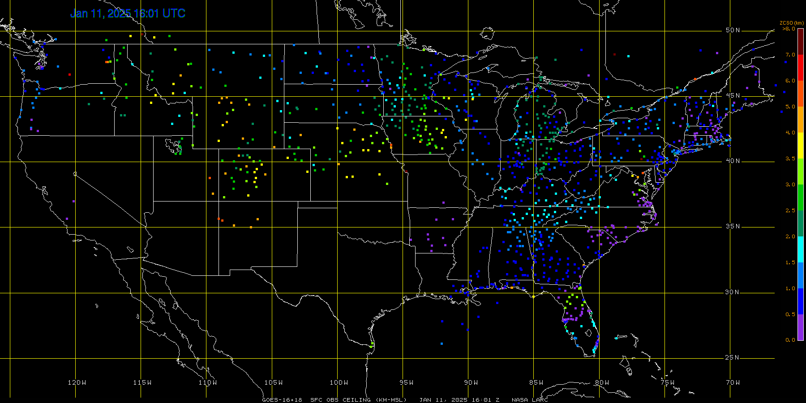The image size is (806, 403).
Task: Choose the blue 0.5–1.0 color bar segment
Action: pyautogui.click(x=800, y=301)
